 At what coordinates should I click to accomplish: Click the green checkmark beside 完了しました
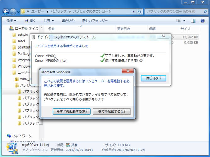(102, 56)
